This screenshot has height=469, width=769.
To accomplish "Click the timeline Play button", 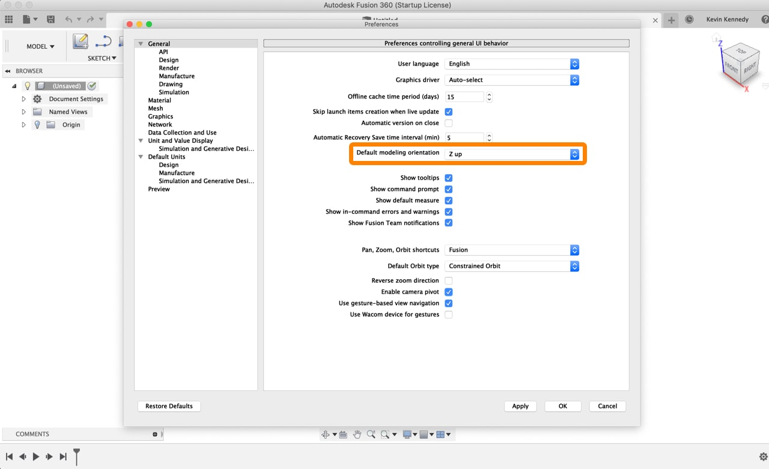I will click(36, 456).
